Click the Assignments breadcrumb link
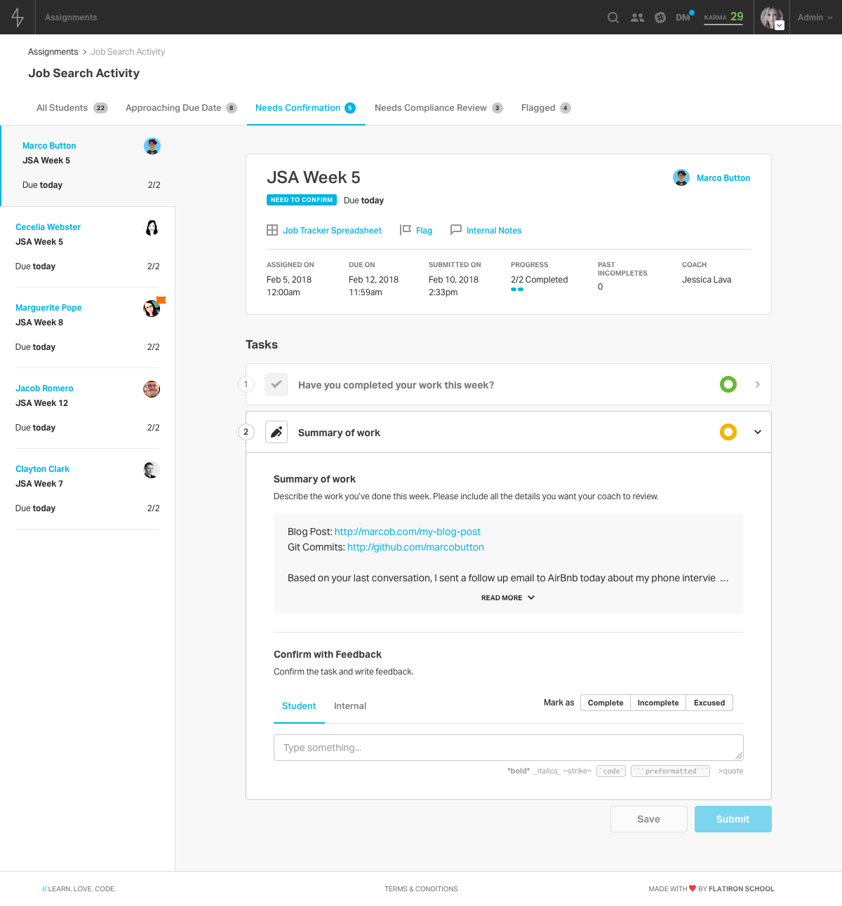Image resolution: width=842 pixels, height=906 pixels. [x=53, y=52]
